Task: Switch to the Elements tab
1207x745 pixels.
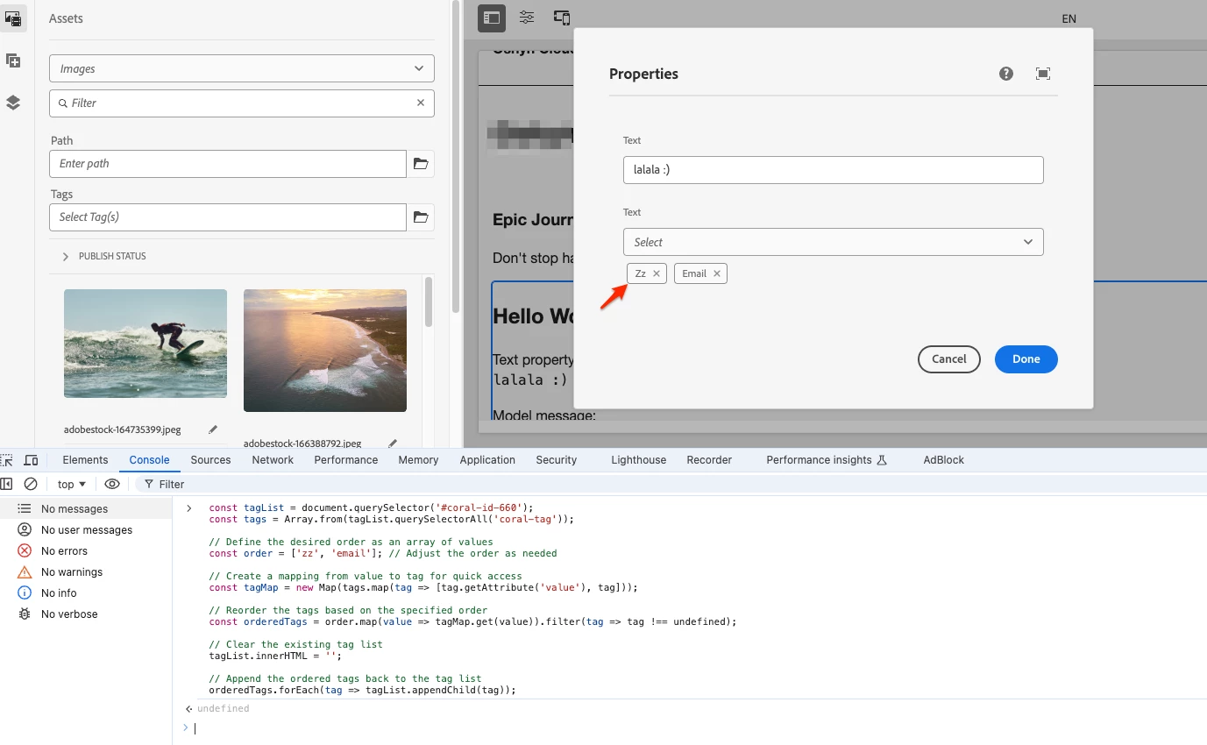Action: click(x=85, y=460)
